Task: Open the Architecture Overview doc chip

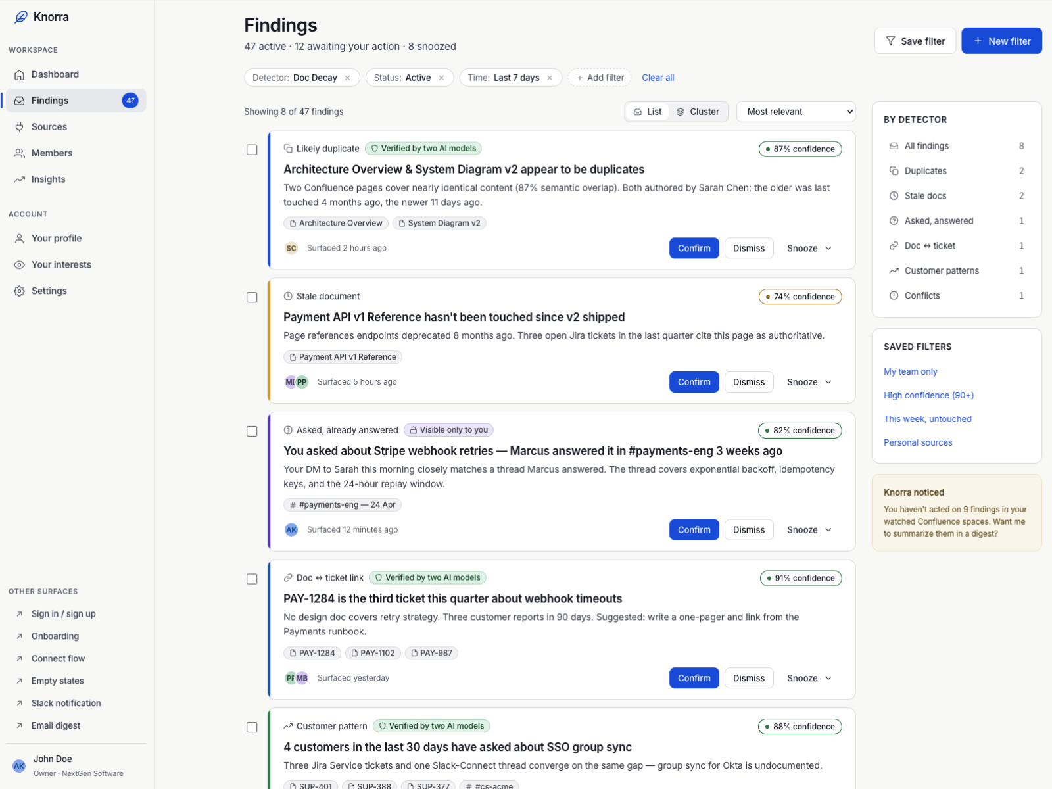Action: pos(336,223)
